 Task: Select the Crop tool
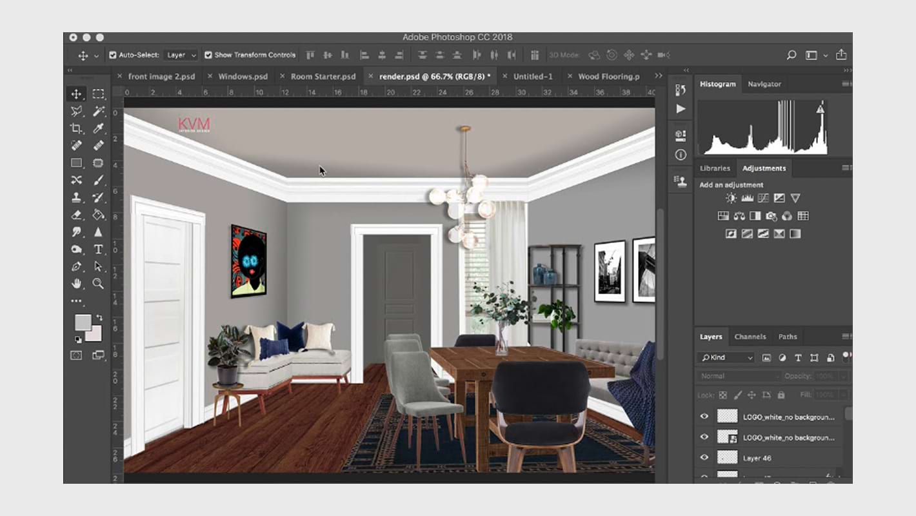click(76, 128)
